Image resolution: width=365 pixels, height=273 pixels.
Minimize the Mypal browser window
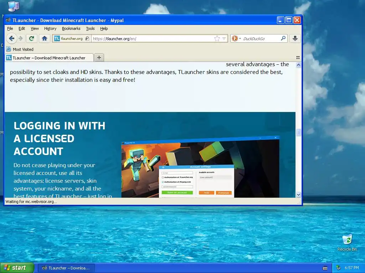[x=281, y=20]
